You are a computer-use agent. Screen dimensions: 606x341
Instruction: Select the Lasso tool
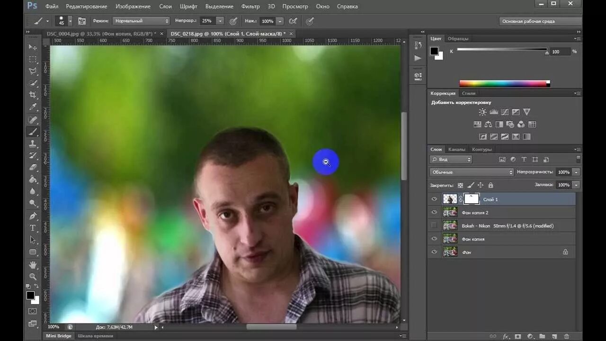click(33, 71)
